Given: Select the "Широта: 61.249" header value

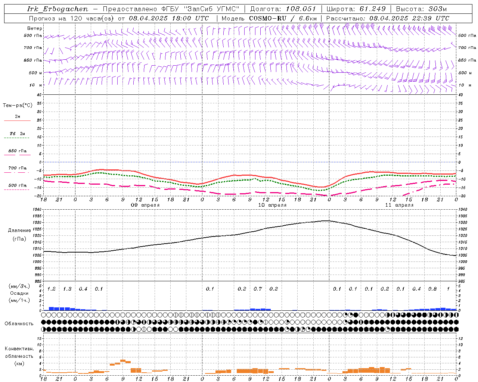Looking at the screenshot, I should click(356, 9).
